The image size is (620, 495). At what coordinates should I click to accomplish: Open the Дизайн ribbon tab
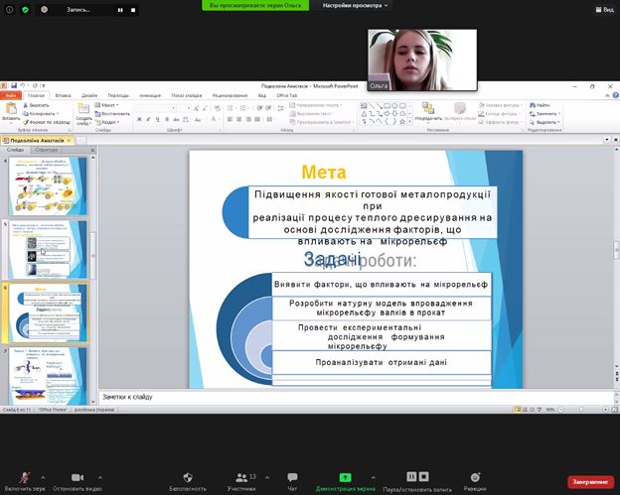click(x=90, y=94)
